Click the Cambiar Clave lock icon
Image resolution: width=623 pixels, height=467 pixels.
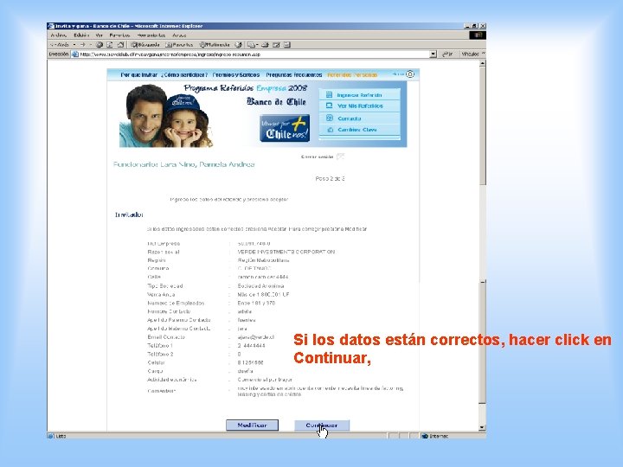pyautogui.click(x=330, y=130)
